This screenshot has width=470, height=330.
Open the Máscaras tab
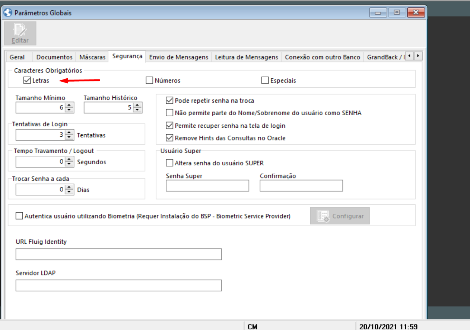(92, 57)
